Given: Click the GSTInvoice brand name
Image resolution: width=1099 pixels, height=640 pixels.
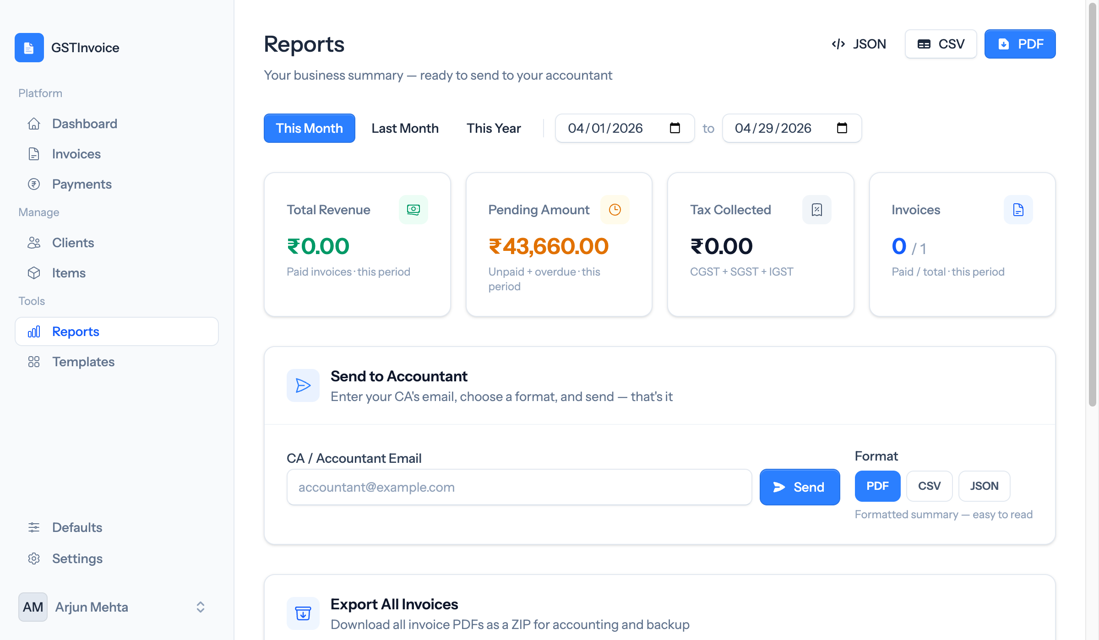Looking at the screenshot, I should pos(85,48).
